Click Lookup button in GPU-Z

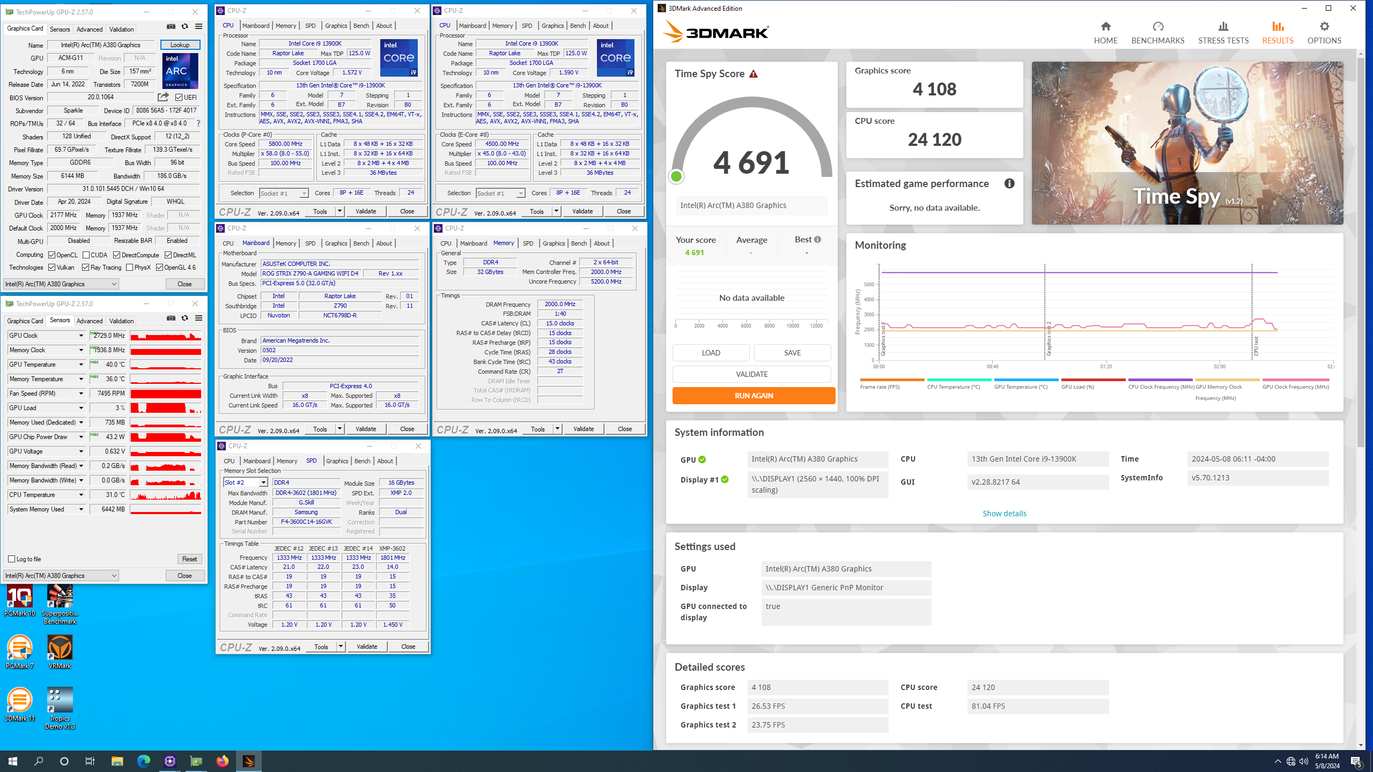pyautogui.click(x=180, y=45)
